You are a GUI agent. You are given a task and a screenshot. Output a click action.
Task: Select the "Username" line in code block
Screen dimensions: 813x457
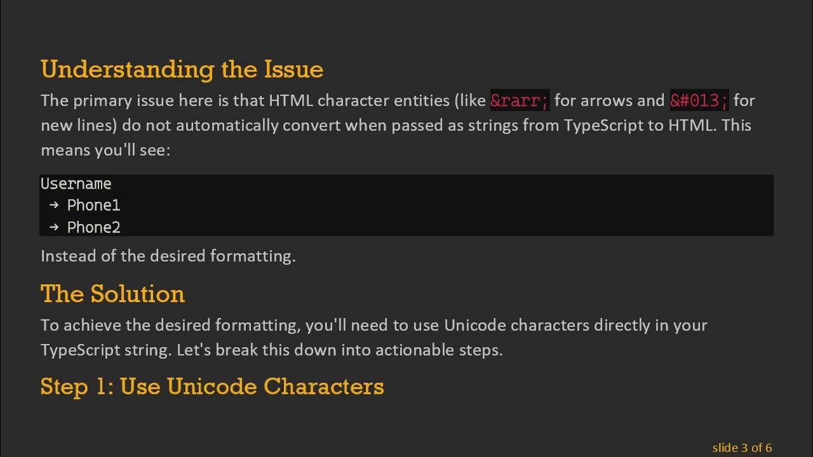click(x=76, y=184)
